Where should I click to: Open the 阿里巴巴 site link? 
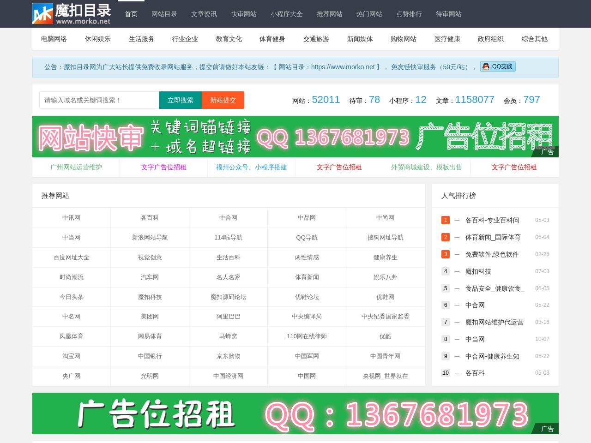[x=228, y=317]
